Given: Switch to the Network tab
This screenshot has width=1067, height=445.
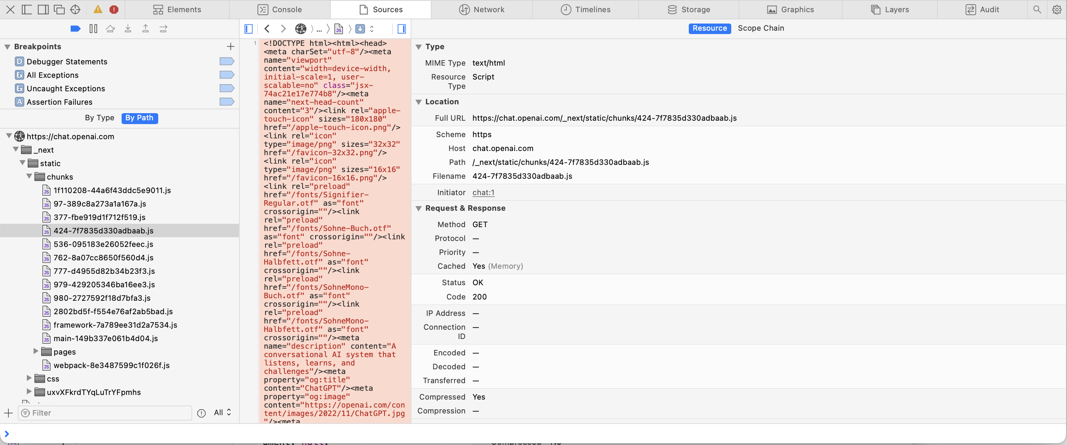Looking at the screenshot, I should [482, 9].
